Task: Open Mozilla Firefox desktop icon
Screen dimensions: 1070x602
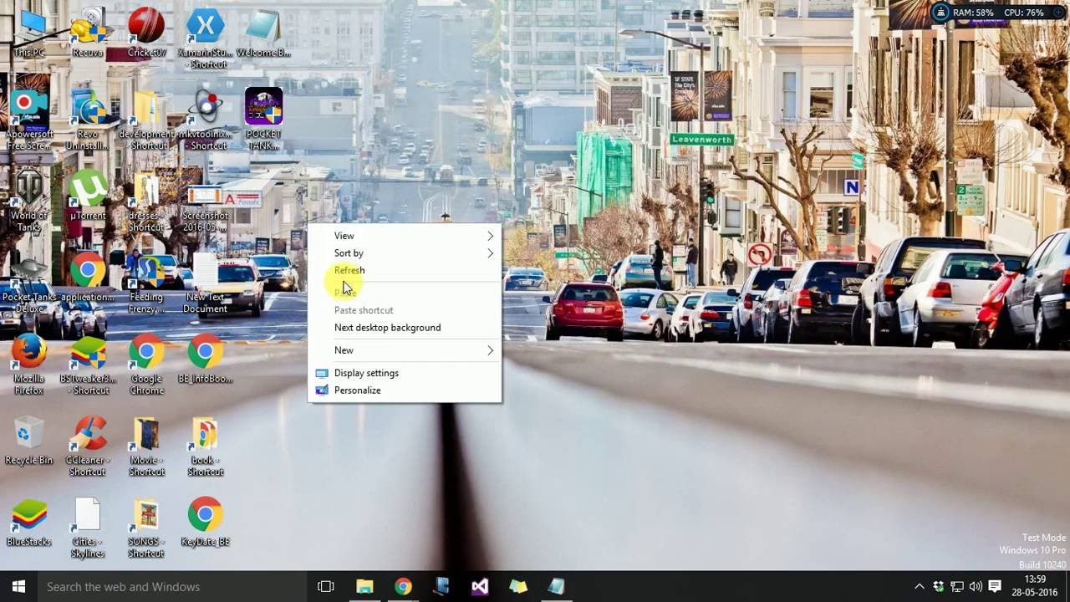Action: 28,354
